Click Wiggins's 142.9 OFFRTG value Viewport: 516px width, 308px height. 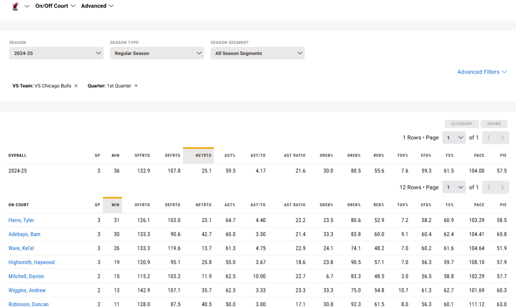[x=143, y=290]
